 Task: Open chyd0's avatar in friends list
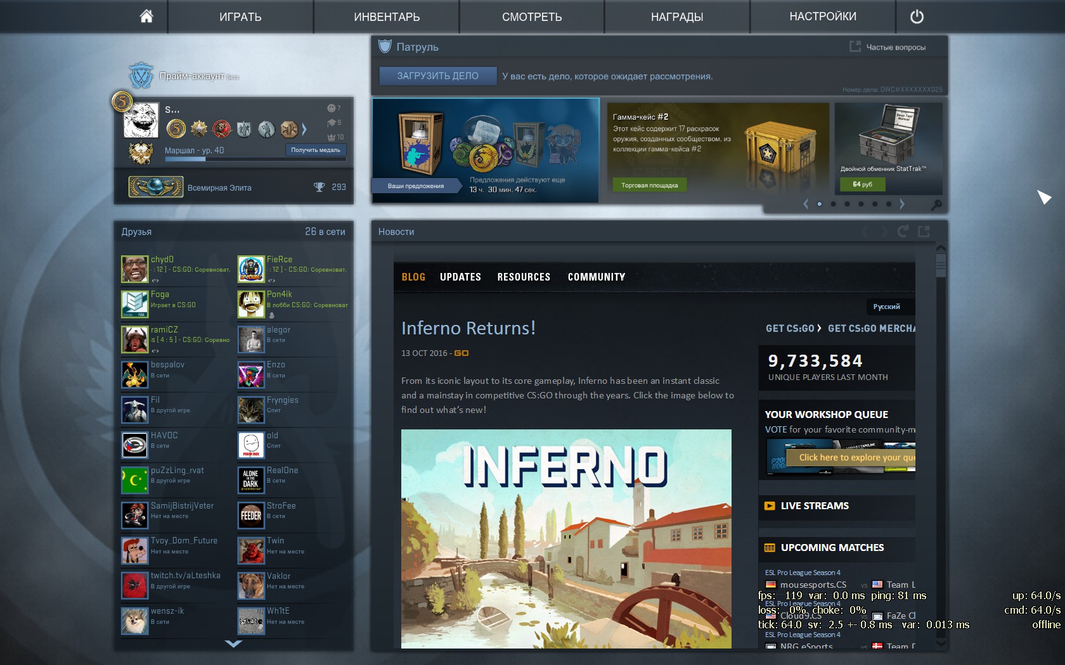tap(134, 269)
